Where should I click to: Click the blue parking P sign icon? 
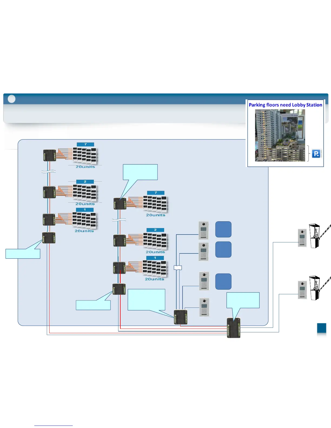(x=316, y=154)
